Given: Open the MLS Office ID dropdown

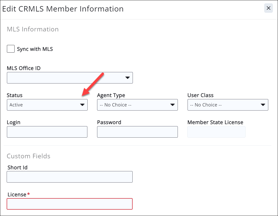Looking at the screenshot, I should [70, 78].
